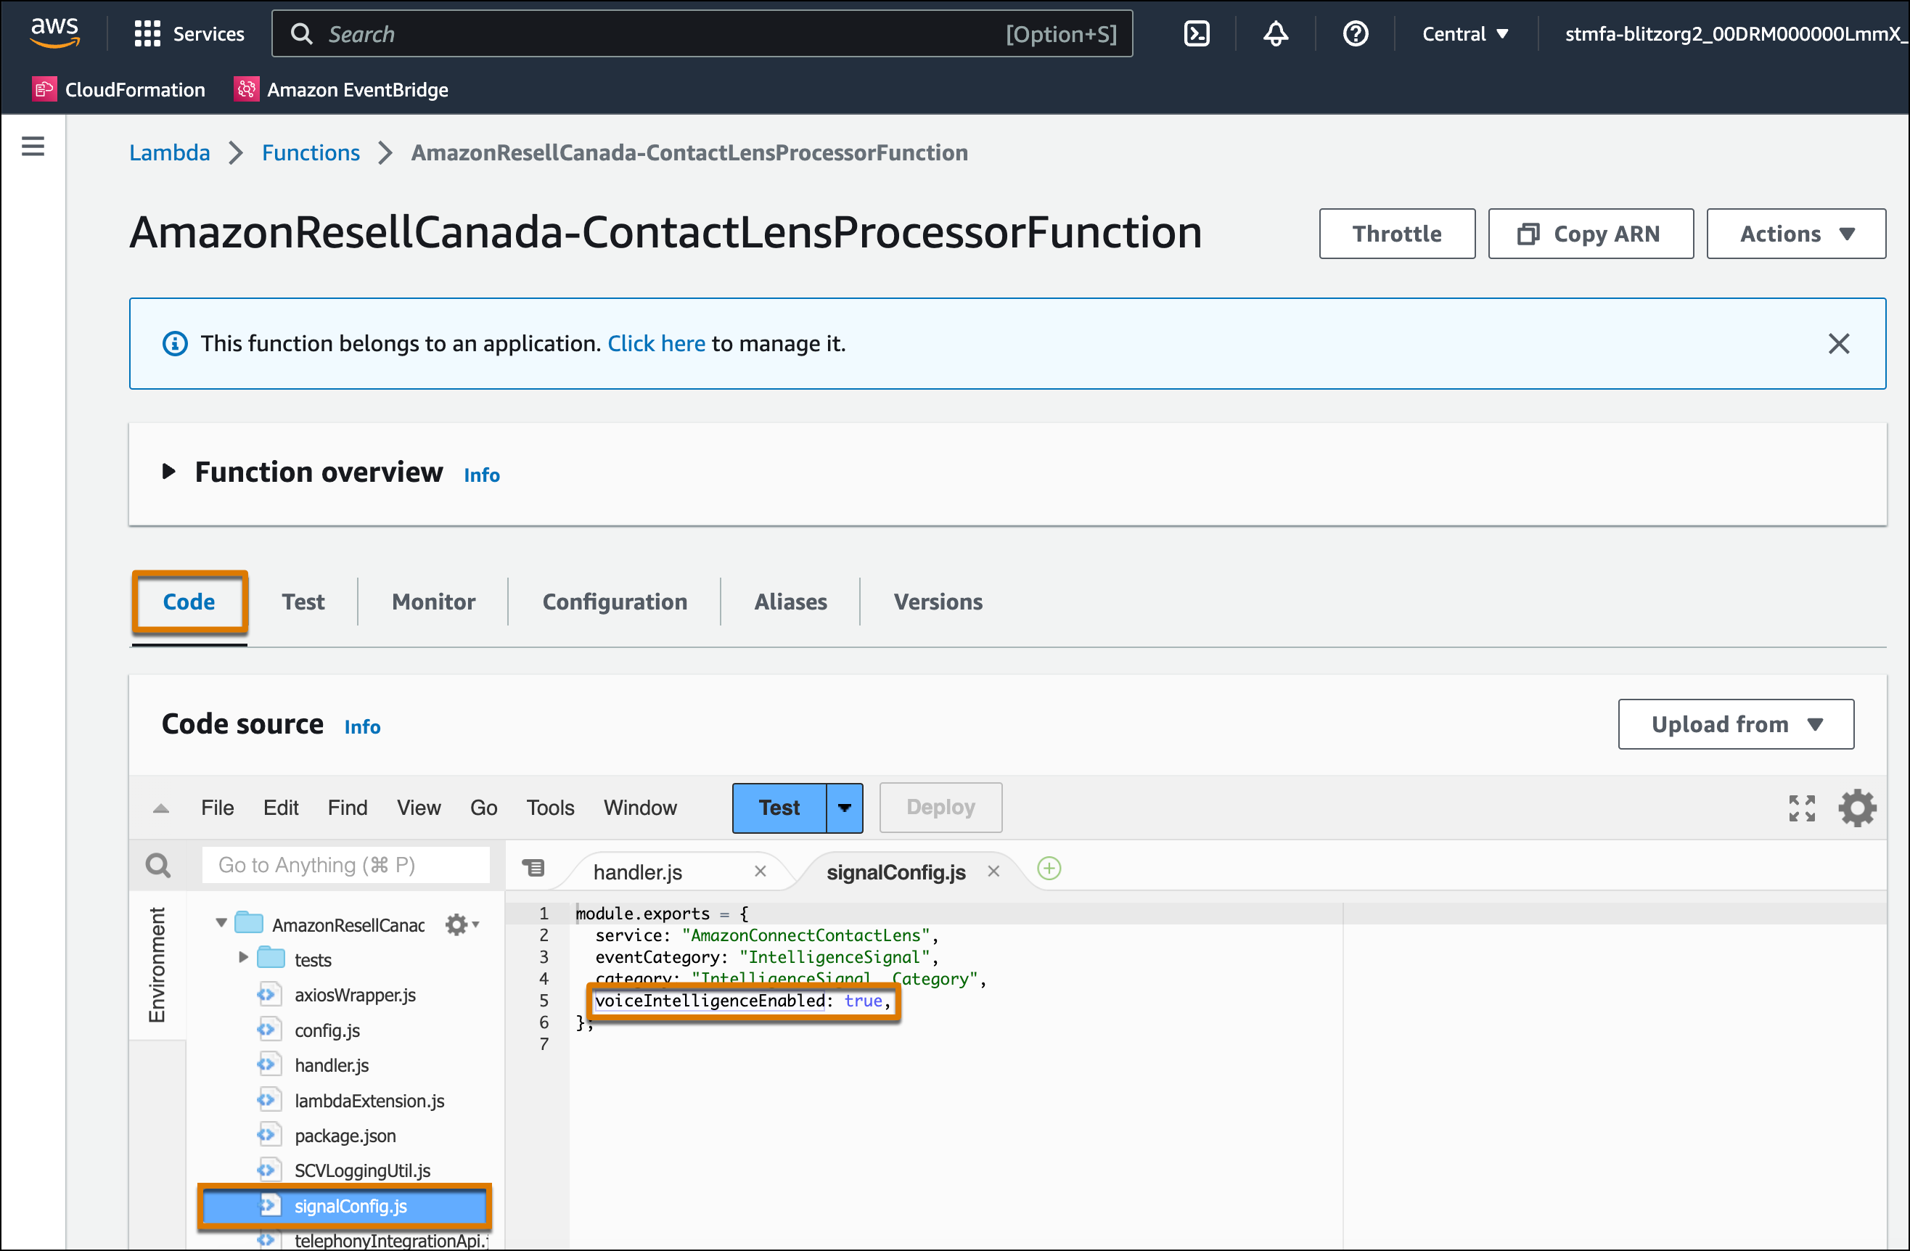
Task: Open a new editor tab with plus icon
Action: coord(1049,869)
